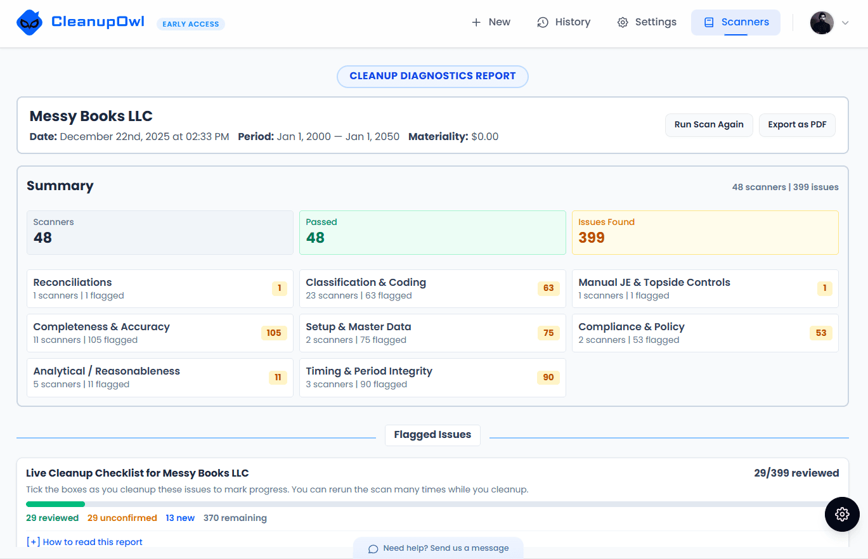The height and width of the screenshot is (559, 868).
Task: Click the Settings gear icon in navbar
Action: point(623,22)
